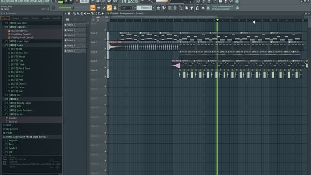The image size is (311, 175).
Task: Select the Zoom magnifier tool in playlist
Action: pos(99,13)
